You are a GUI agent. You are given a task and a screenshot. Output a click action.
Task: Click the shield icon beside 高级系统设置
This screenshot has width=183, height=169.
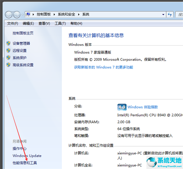(9, 65)
